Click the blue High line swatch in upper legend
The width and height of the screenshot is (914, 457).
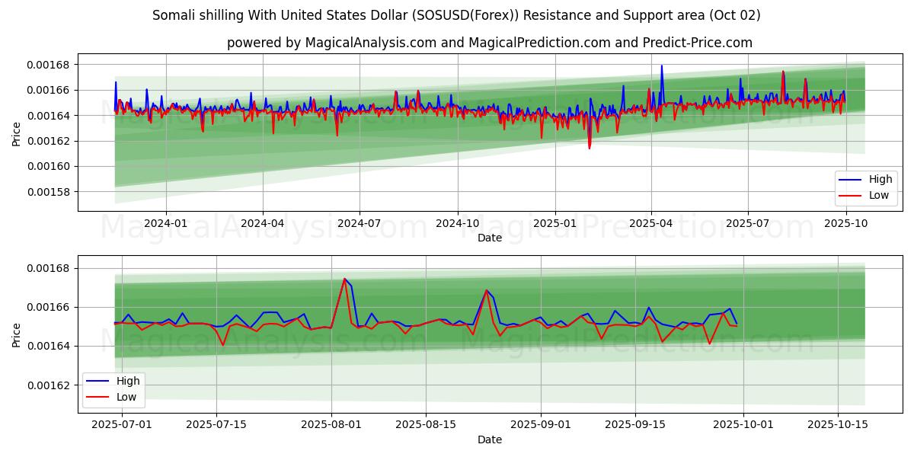(x=851, y=180)
